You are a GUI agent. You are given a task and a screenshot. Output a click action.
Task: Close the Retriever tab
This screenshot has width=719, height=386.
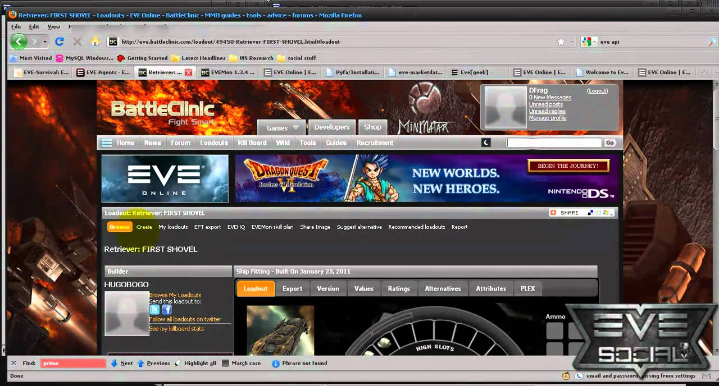tap(188, 72)
